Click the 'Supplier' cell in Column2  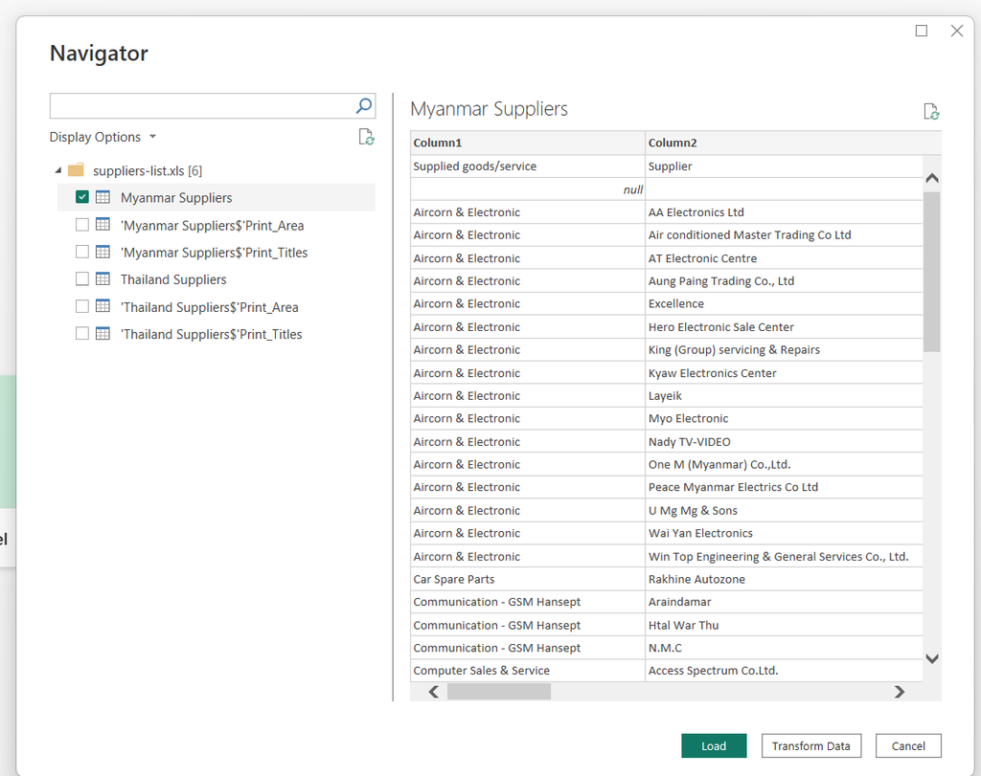(784, 166)
